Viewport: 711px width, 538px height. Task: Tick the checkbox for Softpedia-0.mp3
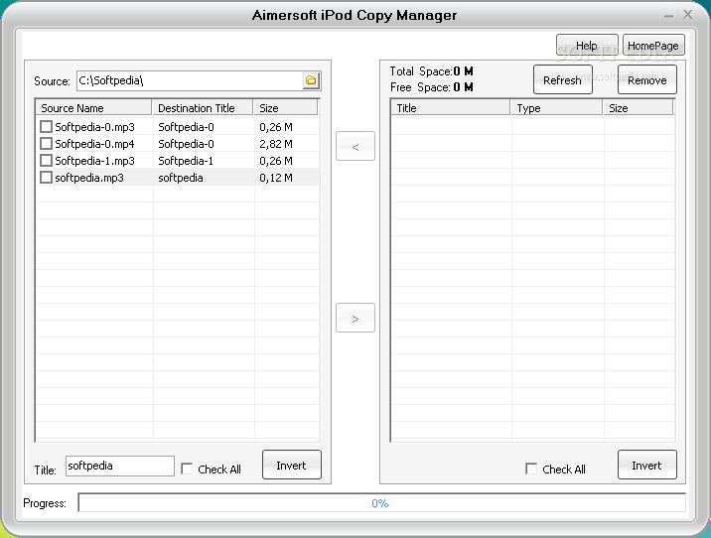(x=46, y=127)
